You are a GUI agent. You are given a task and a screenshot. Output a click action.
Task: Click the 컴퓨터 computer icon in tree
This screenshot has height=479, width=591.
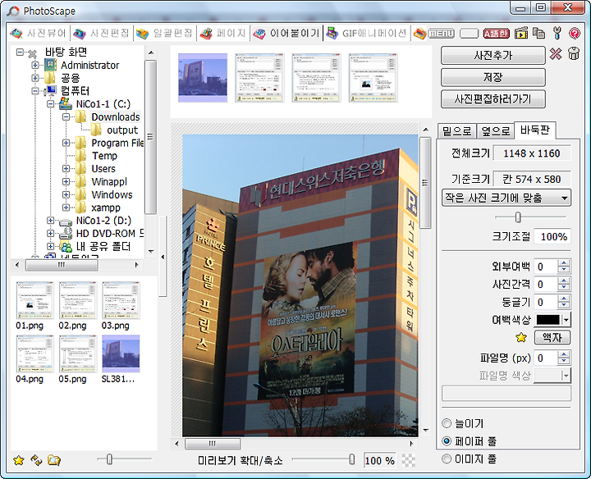click(50, 91)
